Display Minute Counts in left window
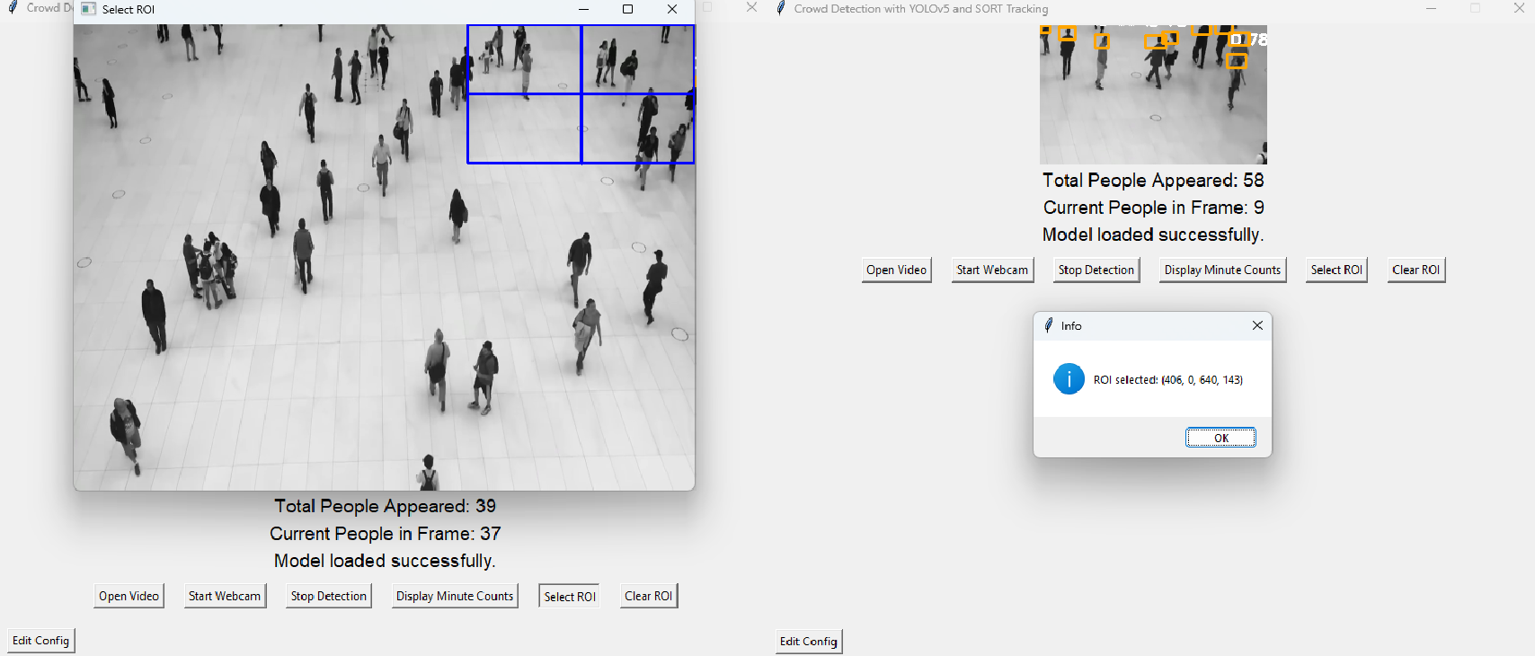This screenshot has width=1535, height=656. point(455,596)
